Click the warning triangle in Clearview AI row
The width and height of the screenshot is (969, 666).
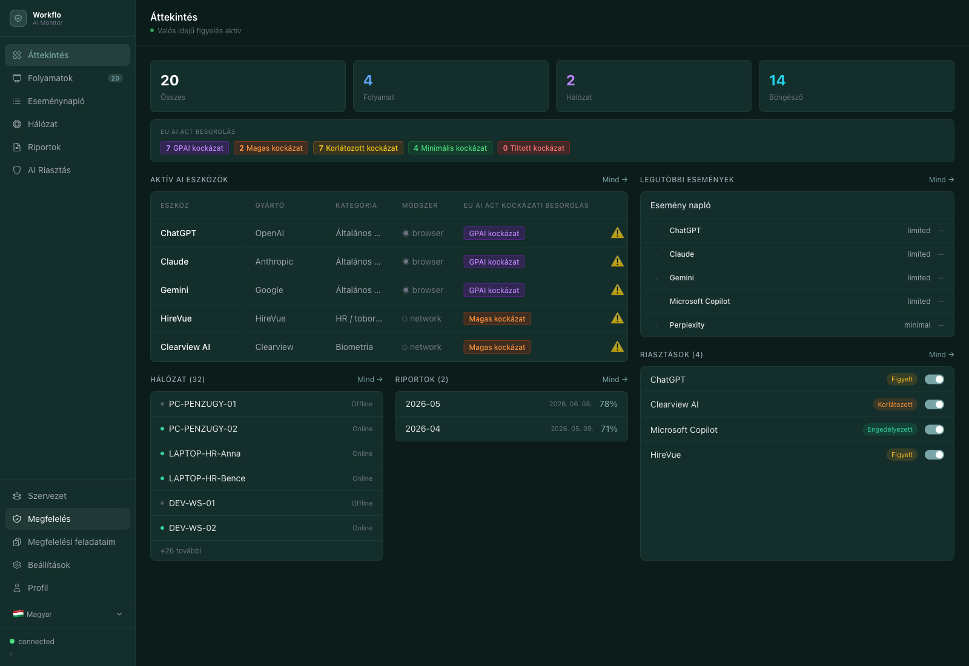coord(617,347)
